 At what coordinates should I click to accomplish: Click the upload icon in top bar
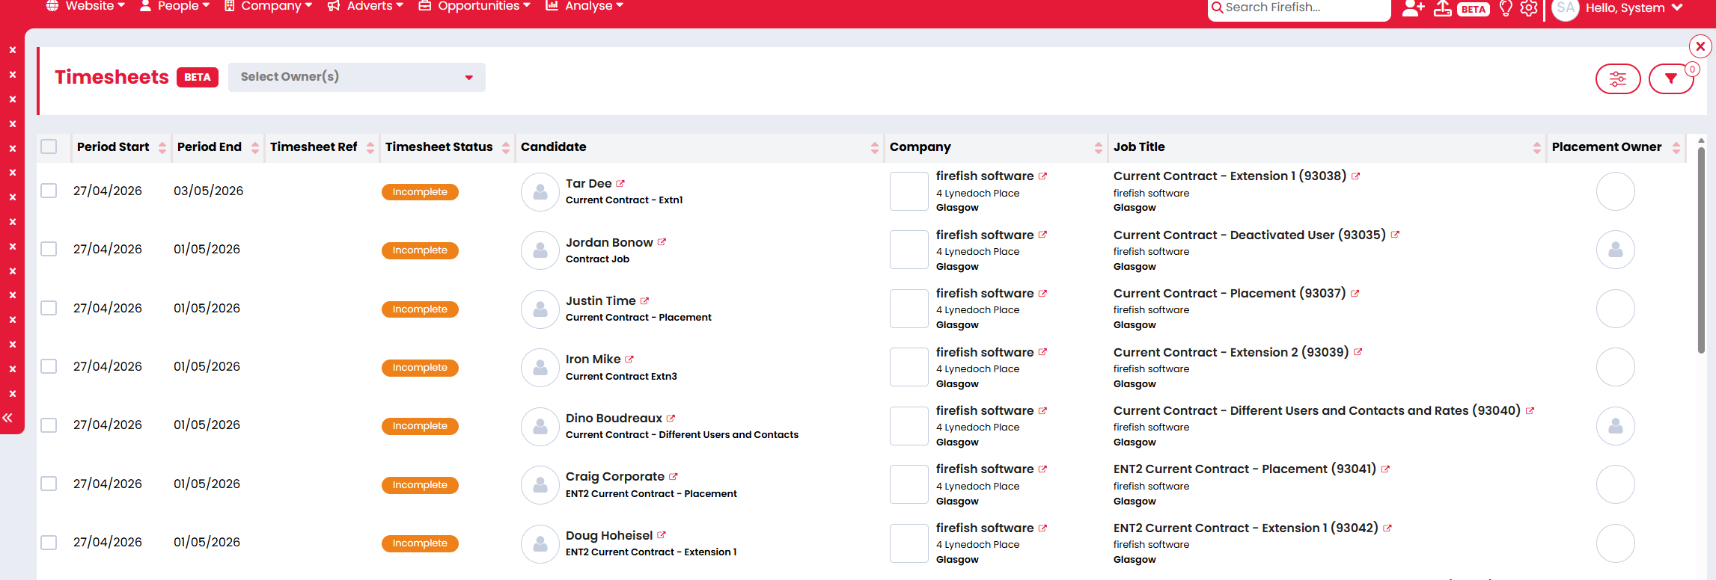pyautogui.click(x=1442, y=8)
